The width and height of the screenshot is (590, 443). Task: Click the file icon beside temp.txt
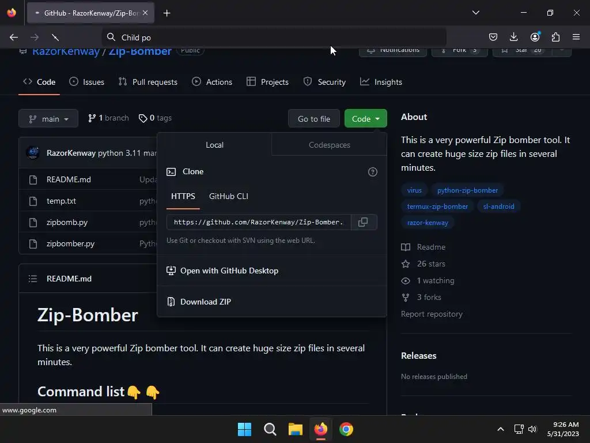[x=33, y=201]
